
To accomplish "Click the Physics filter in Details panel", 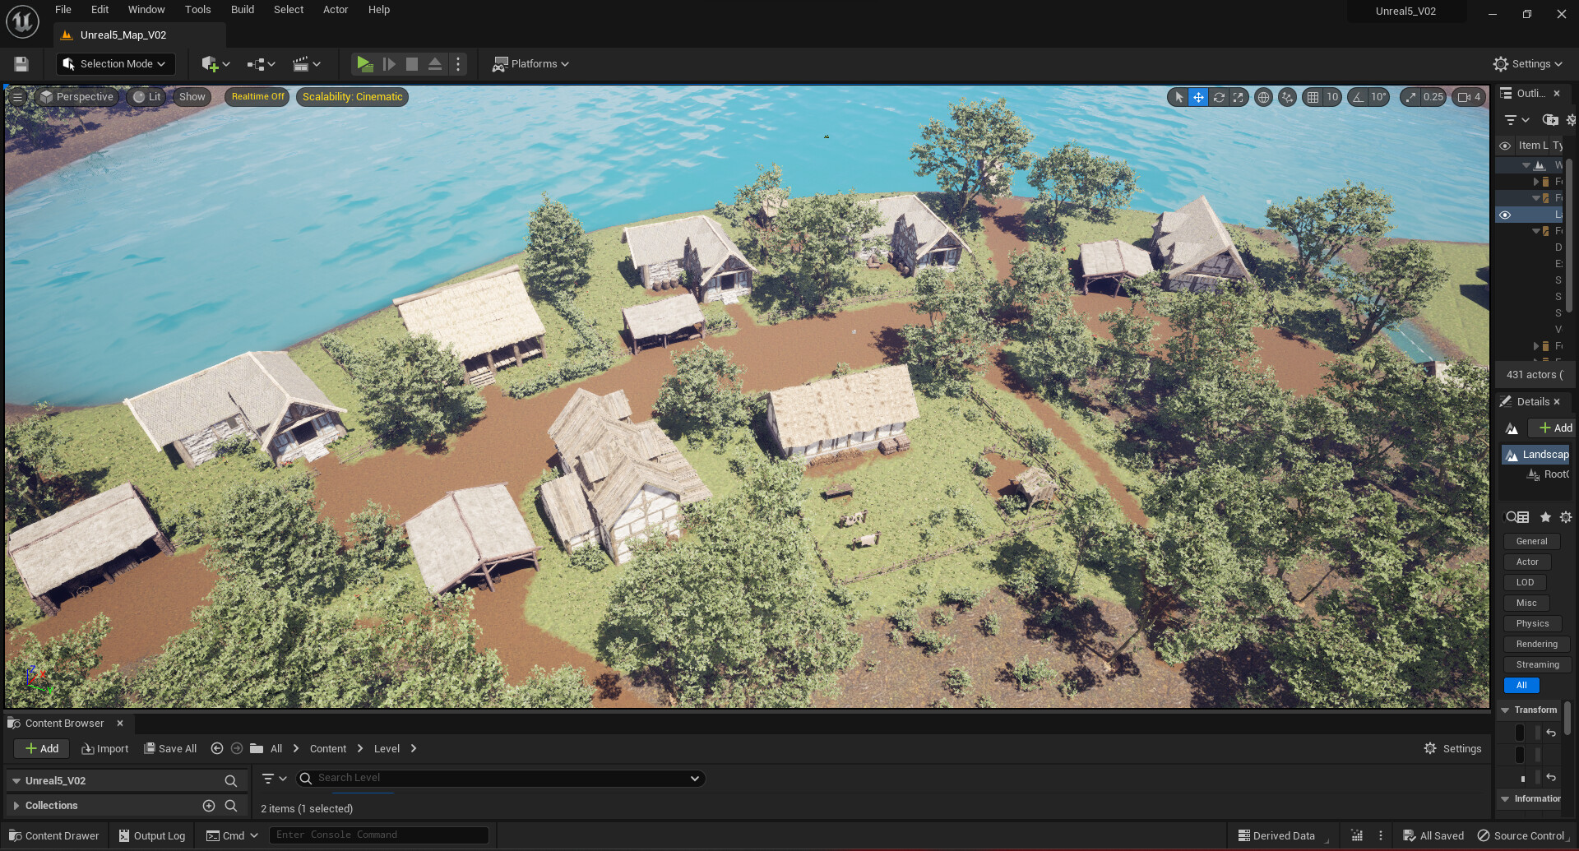I will point(1531,623).
